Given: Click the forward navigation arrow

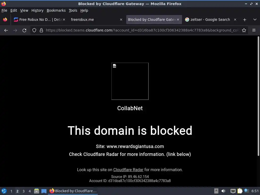Looking at the screenshot, I should point(15,30).
